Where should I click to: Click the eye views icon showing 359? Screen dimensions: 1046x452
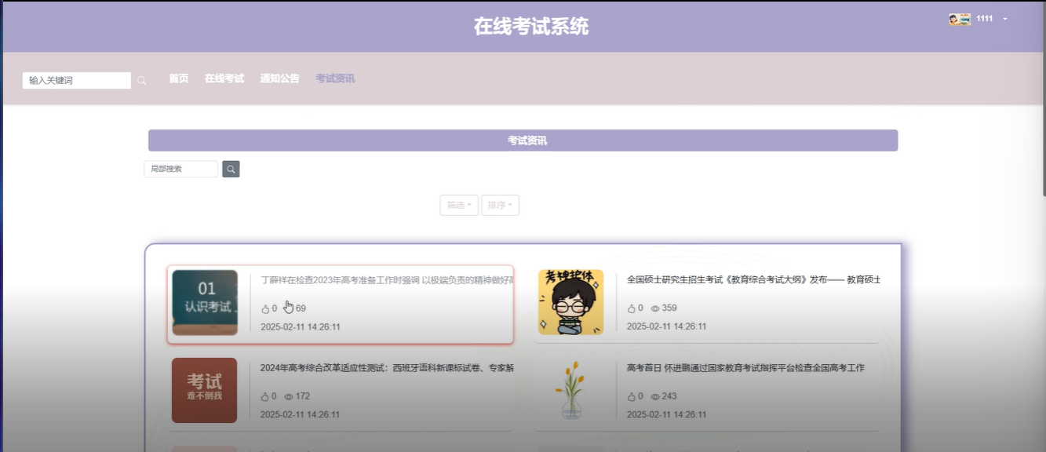pyautogui.click(x=655, y=308)
